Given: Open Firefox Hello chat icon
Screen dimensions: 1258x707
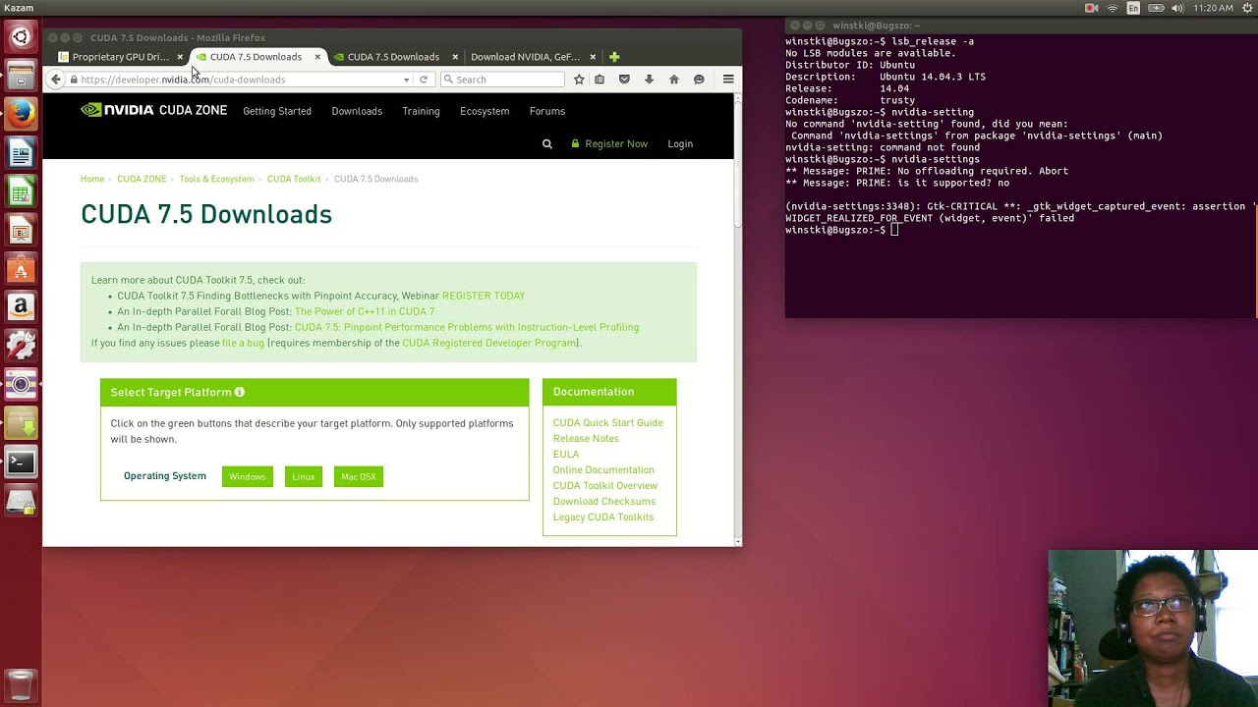Looking at the screenshot, I should (699, 80).
